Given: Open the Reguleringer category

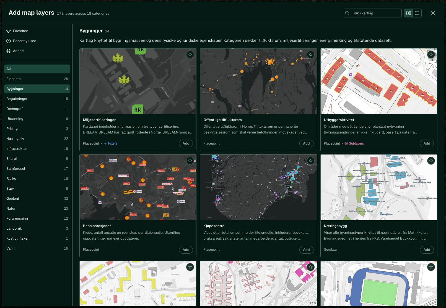Looking at the screenshot, I should tap(37, 99).
